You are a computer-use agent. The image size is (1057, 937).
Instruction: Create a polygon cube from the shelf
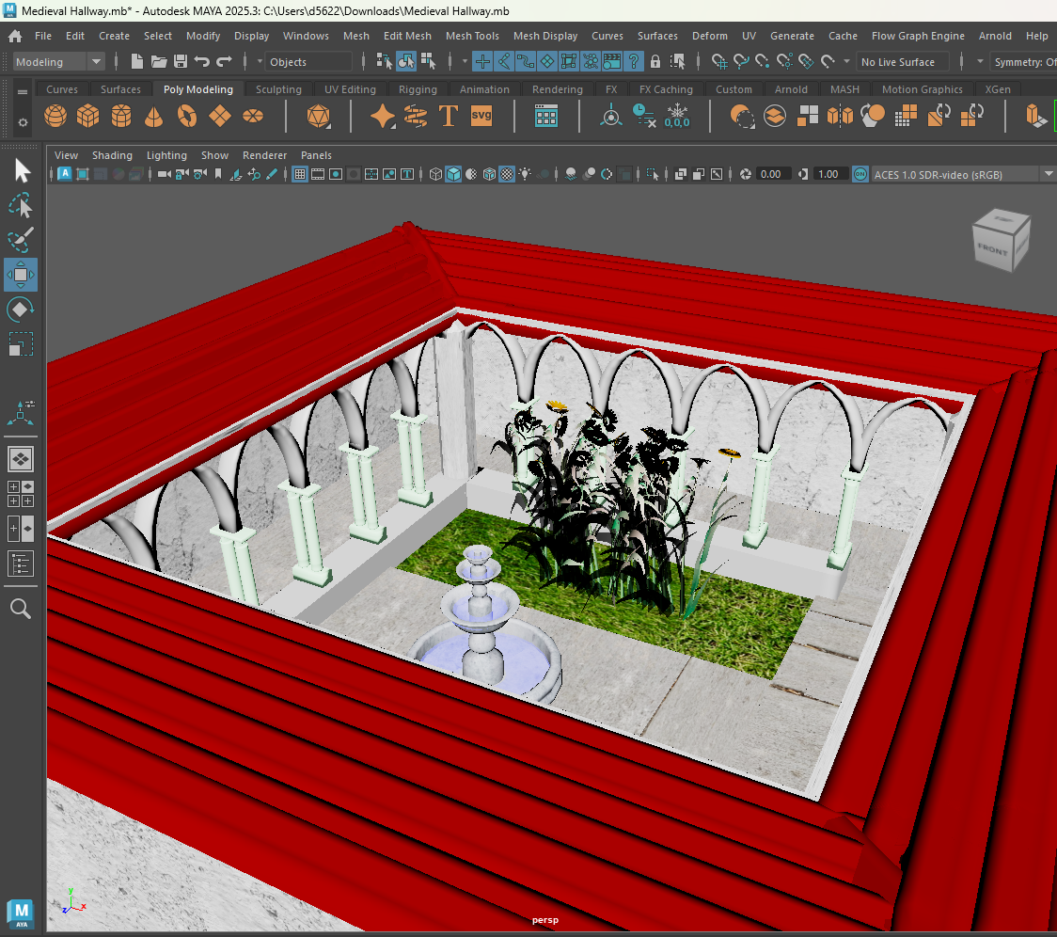(87, 114)
